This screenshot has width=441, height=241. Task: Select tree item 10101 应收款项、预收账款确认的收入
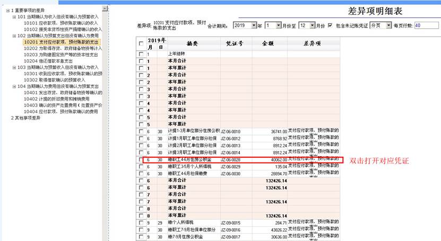point(61,23)
